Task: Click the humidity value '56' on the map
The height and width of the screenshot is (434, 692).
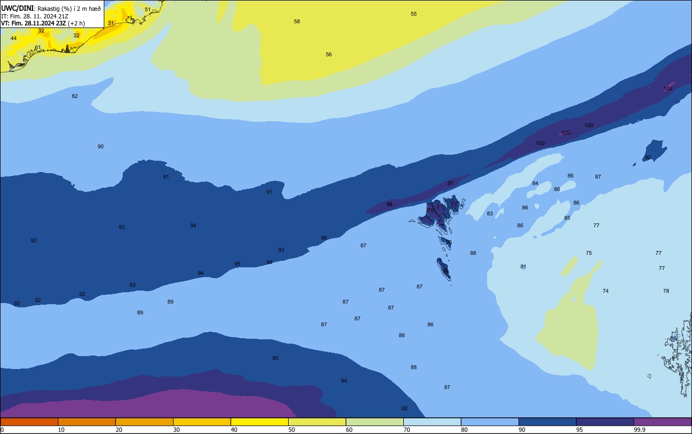Action: 329,55
